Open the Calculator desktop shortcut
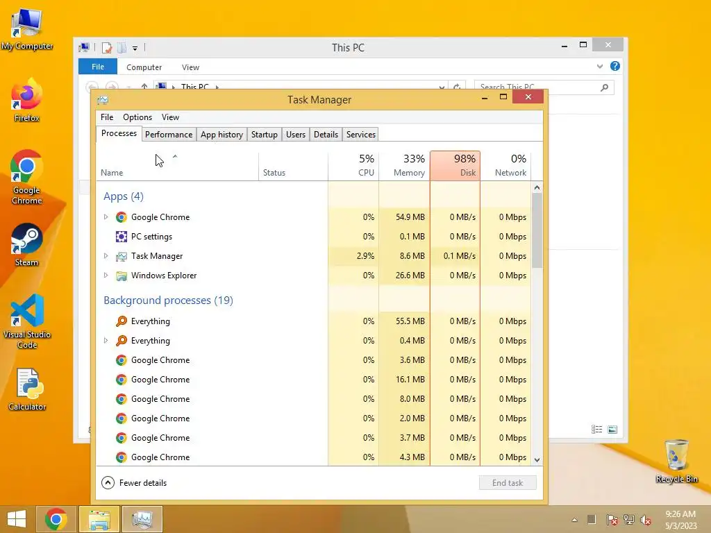Screen dimensions: 711x533 [27, 389]
